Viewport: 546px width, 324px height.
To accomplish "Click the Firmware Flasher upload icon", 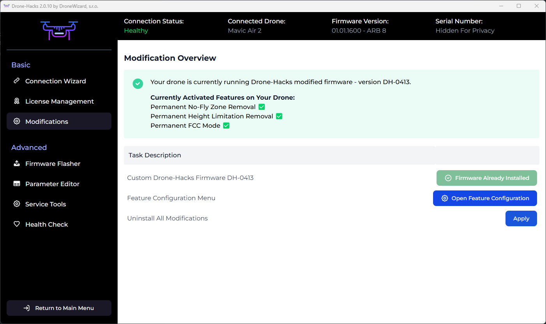I will click(x=17, y=164).
